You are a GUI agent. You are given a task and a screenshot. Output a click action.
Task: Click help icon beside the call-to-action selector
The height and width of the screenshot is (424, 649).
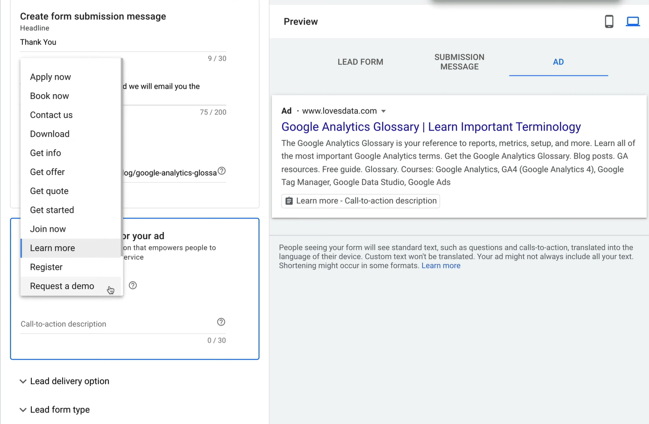(x=133, y=285)
